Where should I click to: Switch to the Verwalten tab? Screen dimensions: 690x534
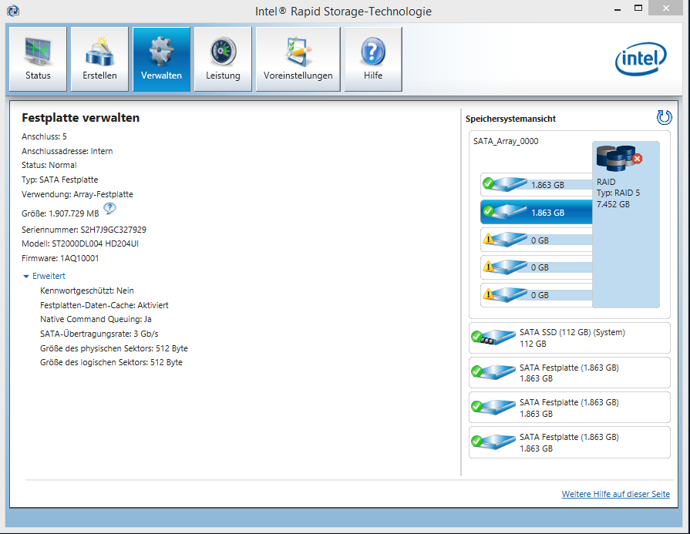tap(161, 59)
